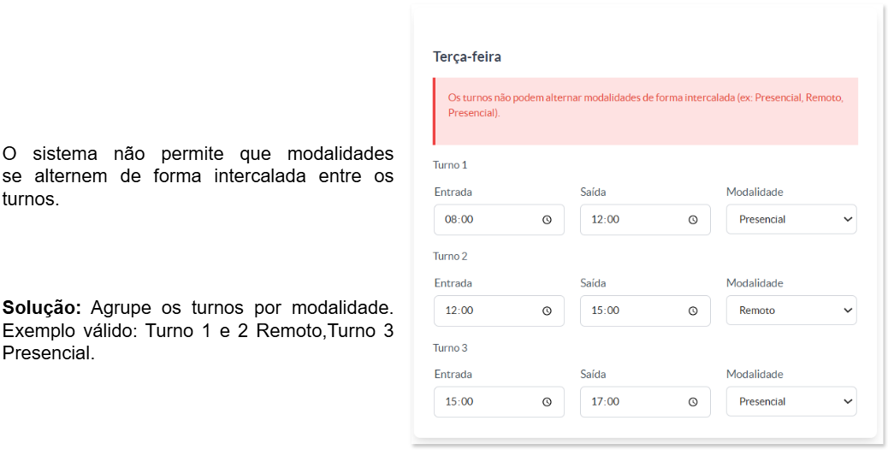This screenshot has height=450, width=888.
Task: Click the 12:00 Saída field of Turno 1
Action: click(645, 220)
